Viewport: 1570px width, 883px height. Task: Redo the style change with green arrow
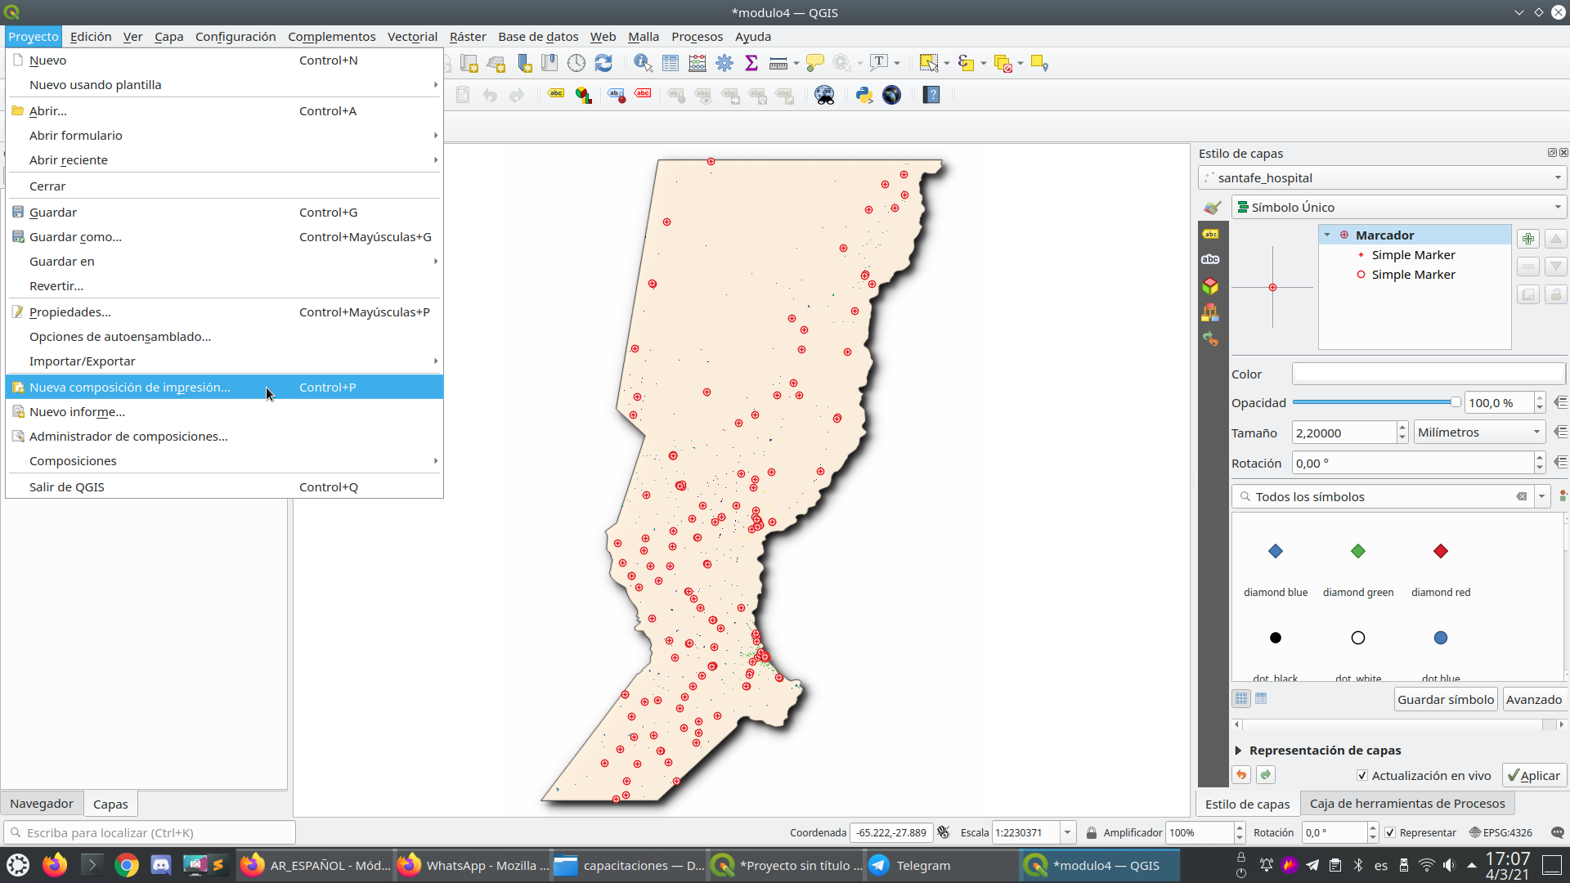point(1266,775)
